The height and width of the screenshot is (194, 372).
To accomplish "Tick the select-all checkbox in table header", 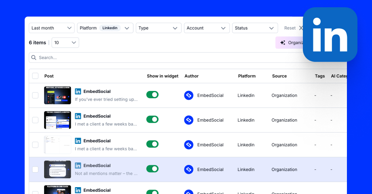I will coord(35,76).
